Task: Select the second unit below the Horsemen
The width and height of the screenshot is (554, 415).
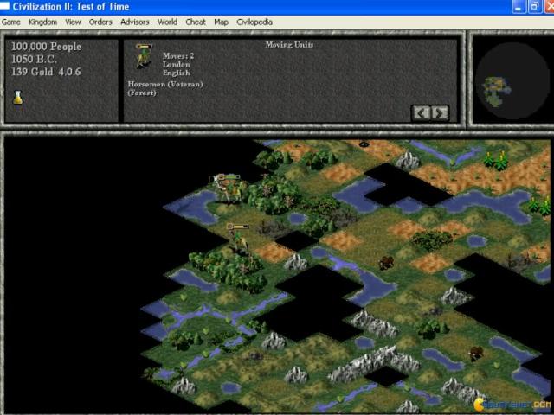Action: (x=239, y=238)
